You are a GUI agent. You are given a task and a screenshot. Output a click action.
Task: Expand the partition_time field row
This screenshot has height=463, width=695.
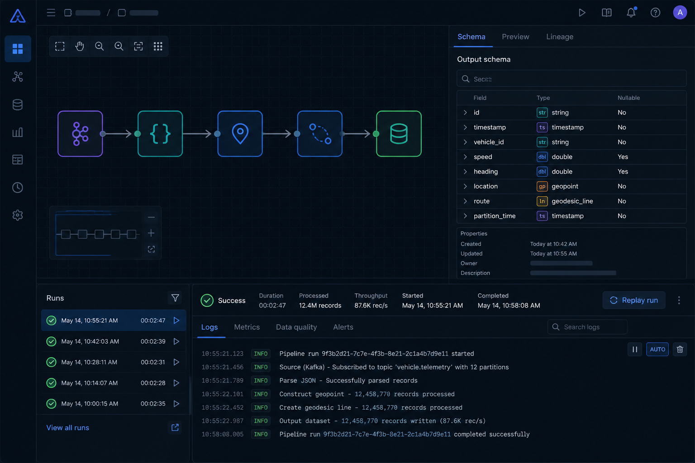(x=465, y=216)
